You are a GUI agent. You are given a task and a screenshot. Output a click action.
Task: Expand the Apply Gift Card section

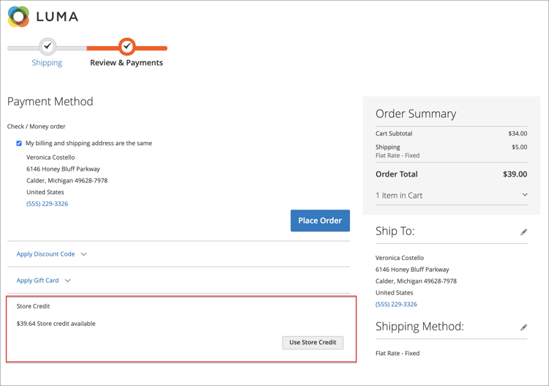pyautogui.click(x=43, y=281)
